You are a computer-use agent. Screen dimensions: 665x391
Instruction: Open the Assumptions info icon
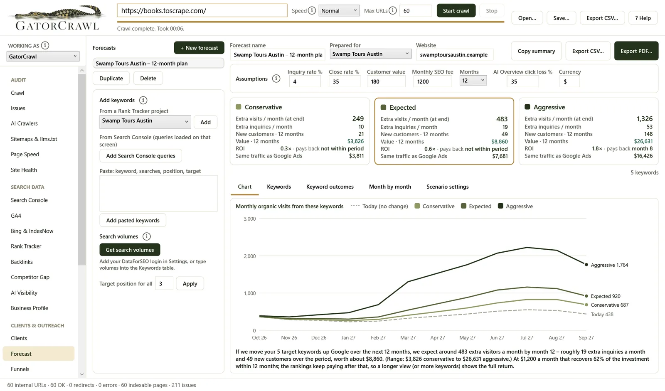276,79
